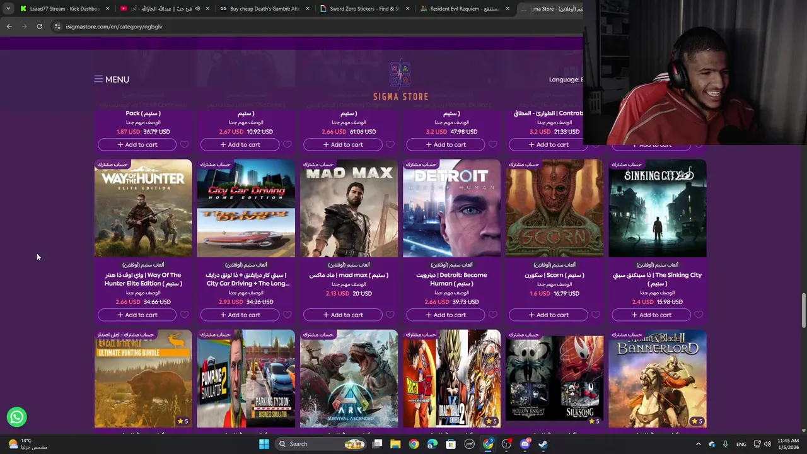Viewport: 807px width, 454px height.
Task: Favorite City Car Driving with heart
Action: 287,315
